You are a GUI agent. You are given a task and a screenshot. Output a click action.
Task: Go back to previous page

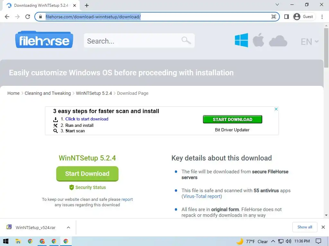click(7, 17)
